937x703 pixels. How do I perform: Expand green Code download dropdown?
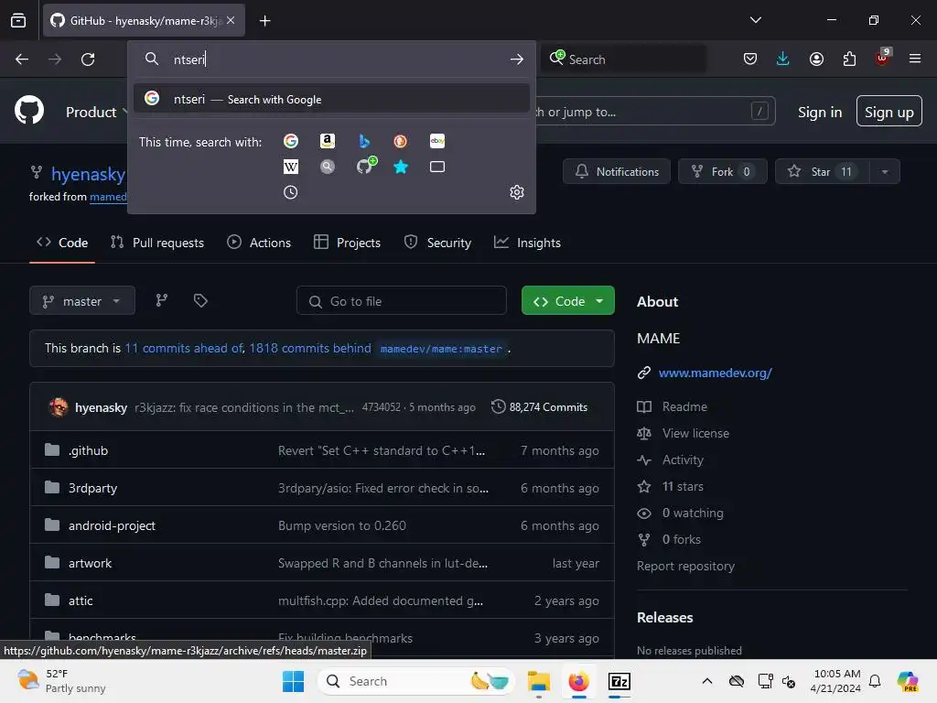[x=599, y=301]
